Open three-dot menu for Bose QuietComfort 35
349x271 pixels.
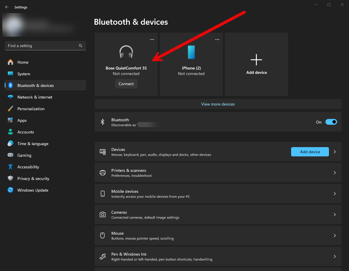coord(152,40)
